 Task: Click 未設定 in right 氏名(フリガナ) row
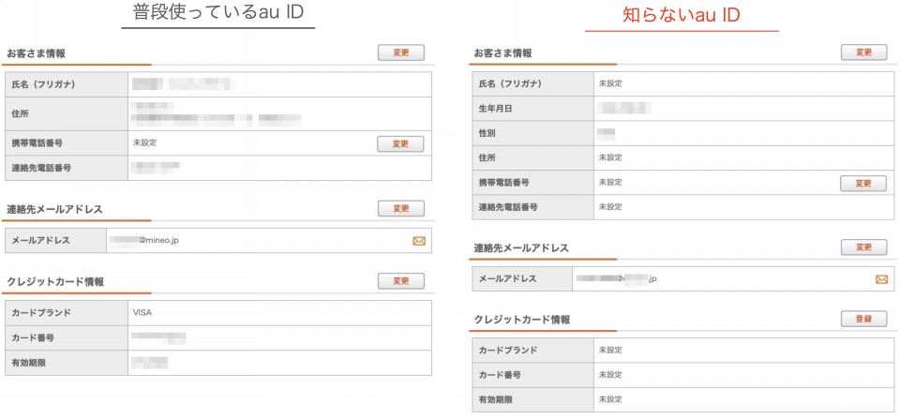tap(610, 83)
